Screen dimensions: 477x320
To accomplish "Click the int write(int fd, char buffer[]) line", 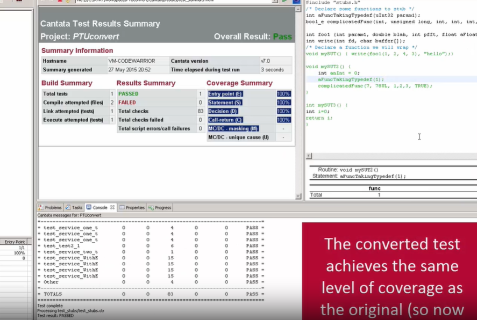I will tap(355, 41).
